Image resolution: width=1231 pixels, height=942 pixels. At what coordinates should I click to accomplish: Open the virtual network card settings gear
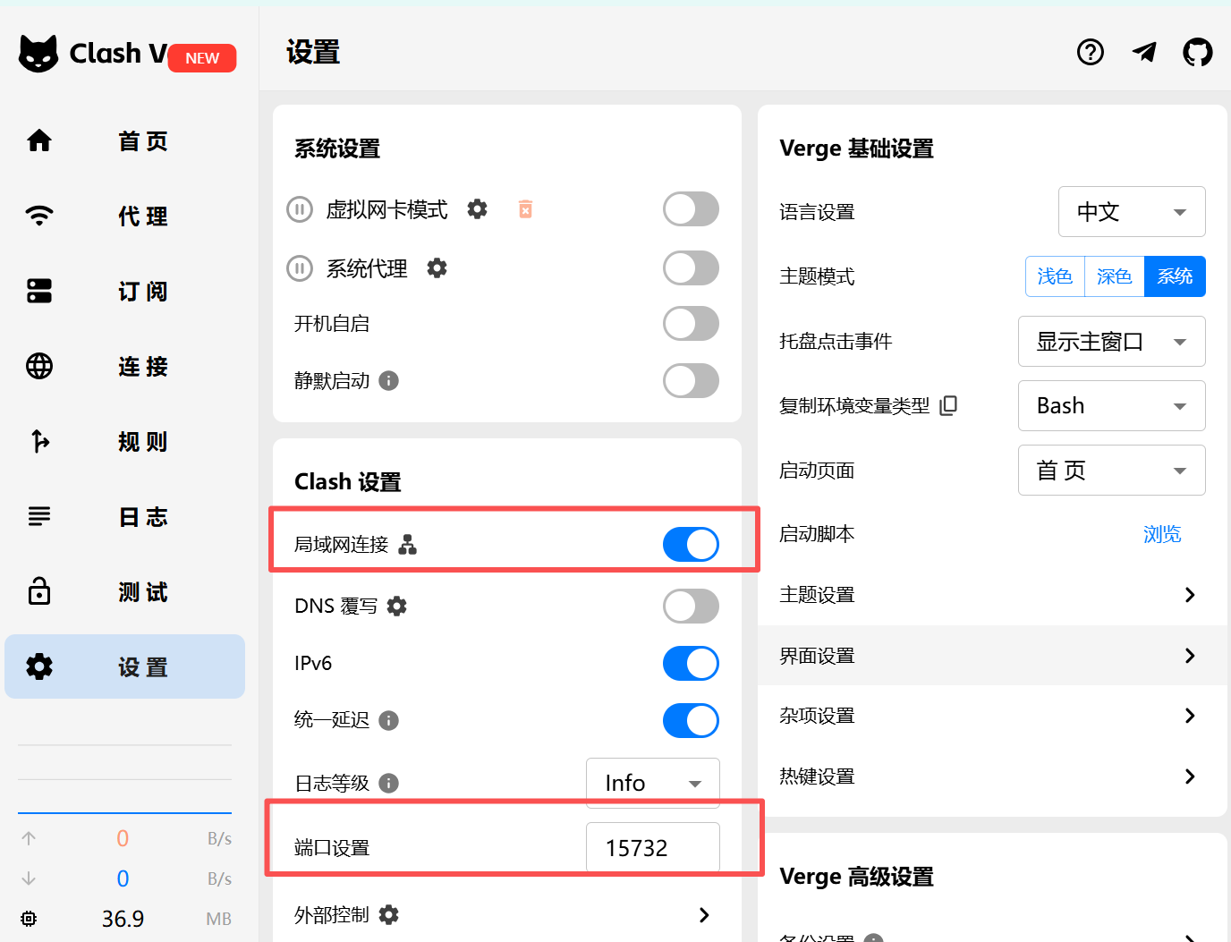tap(477, 208)
